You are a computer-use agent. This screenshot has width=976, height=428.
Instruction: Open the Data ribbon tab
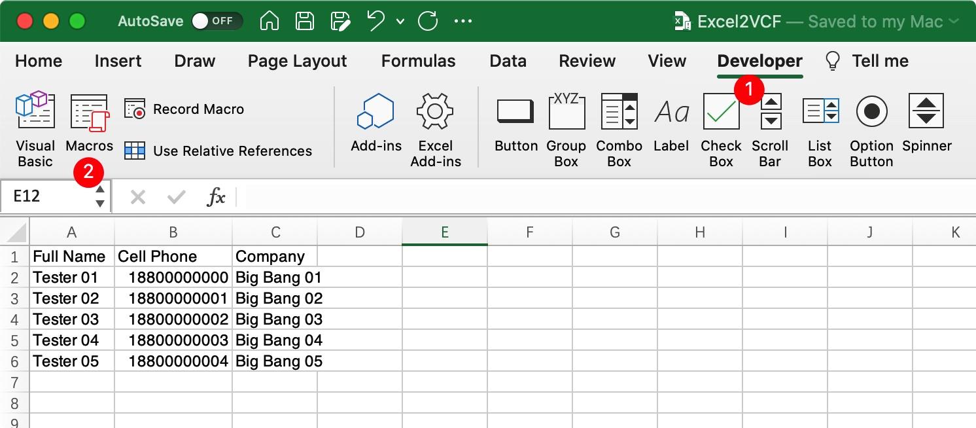pyautogui.click(x=508, y=61)
